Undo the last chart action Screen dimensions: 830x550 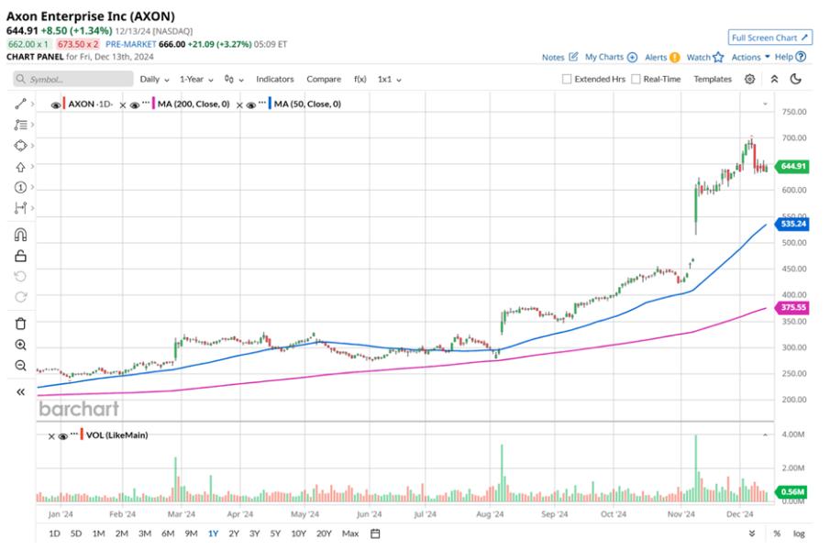pos(20,277)
